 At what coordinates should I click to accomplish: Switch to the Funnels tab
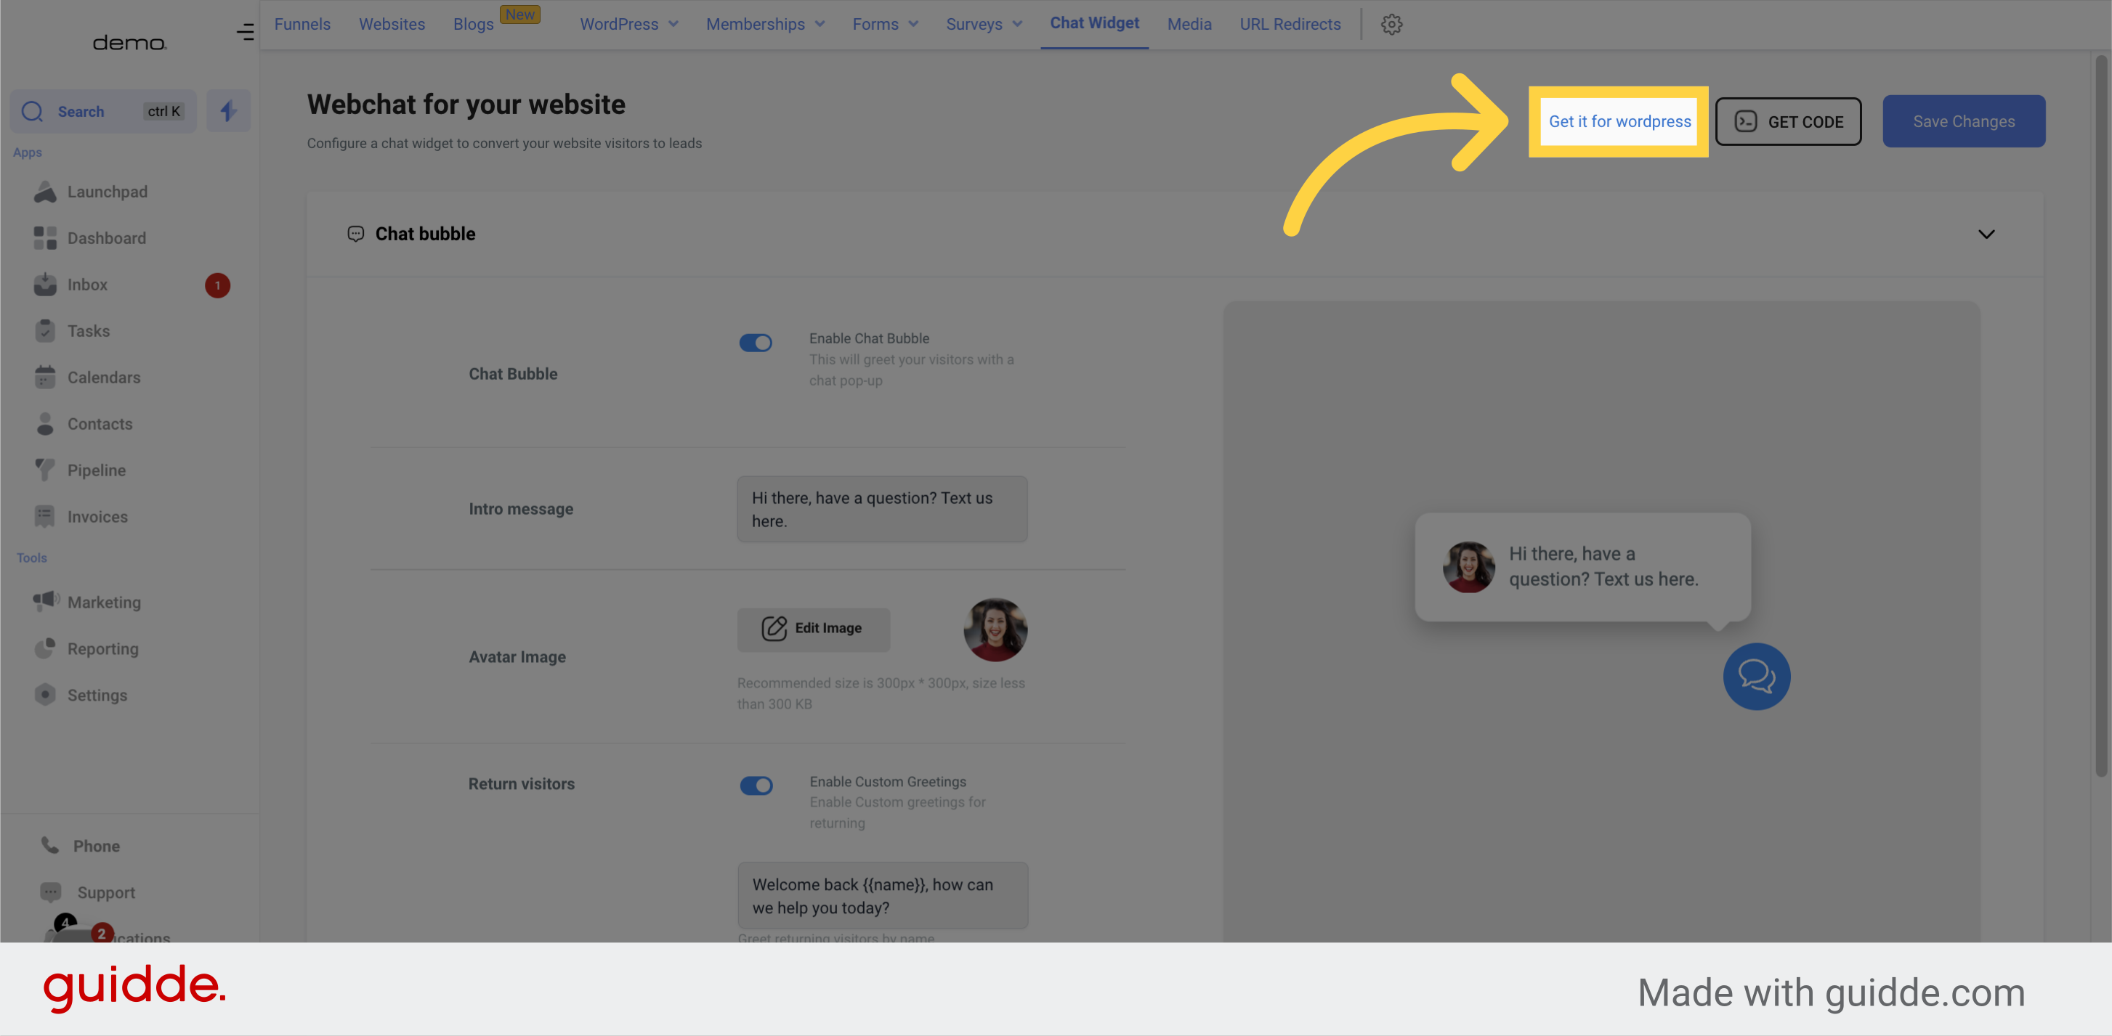click(302, 25)
